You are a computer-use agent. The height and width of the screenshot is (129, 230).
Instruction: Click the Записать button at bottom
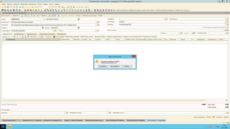(x=219, y=117)
